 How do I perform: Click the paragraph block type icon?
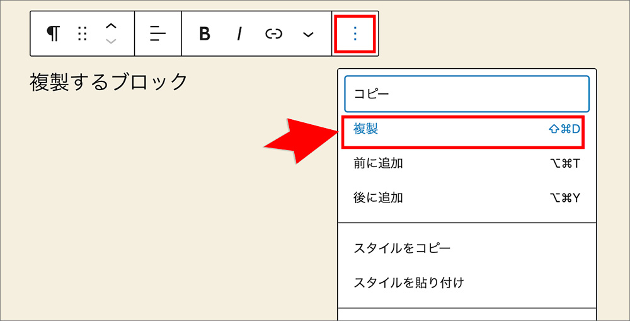54,33
